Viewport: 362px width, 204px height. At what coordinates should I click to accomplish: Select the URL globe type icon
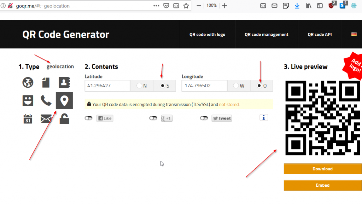(x=28, y=82)
